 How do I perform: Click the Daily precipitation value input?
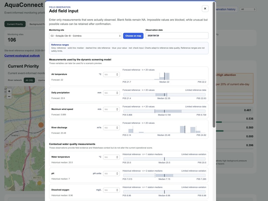point(111,93)
